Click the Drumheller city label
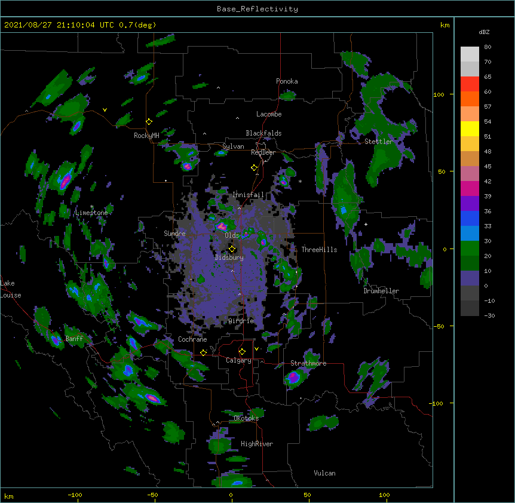Image resolution: width=515 pixels, height=503 pixels. (381, 291)
